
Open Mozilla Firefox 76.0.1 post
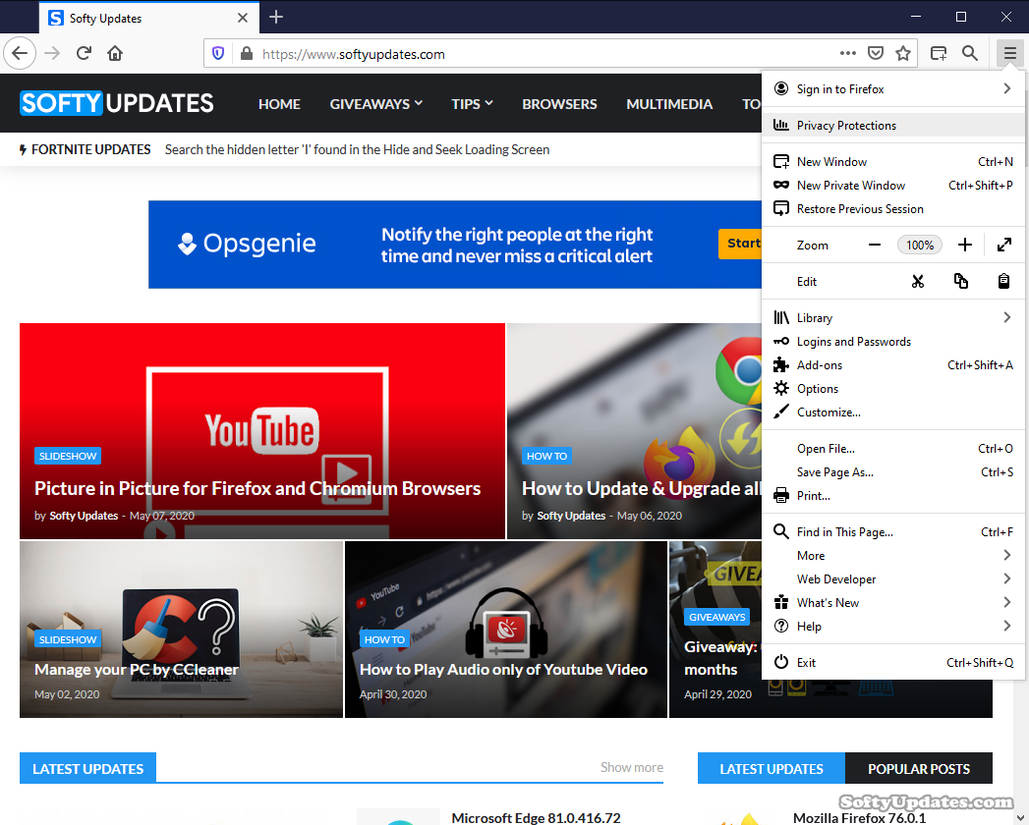pyautogui.click(x=859, y=818)
